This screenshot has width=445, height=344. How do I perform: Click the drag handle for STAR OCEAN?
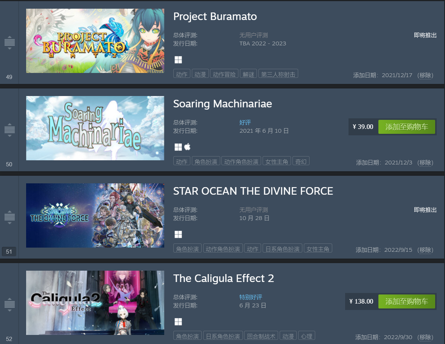[x=9, y=217]
